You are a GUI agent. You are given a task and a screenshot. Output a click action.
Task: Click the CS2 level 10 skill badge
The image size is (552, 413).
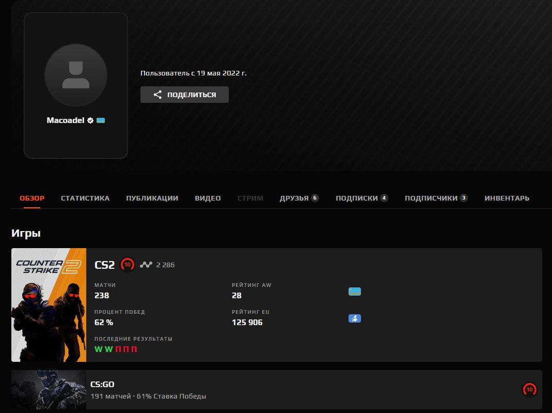tap(127, 265)
